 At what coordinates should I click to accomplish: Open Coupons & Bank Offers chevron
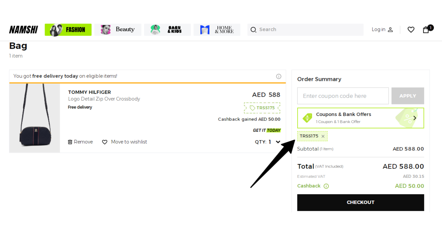tap(415, 118)
